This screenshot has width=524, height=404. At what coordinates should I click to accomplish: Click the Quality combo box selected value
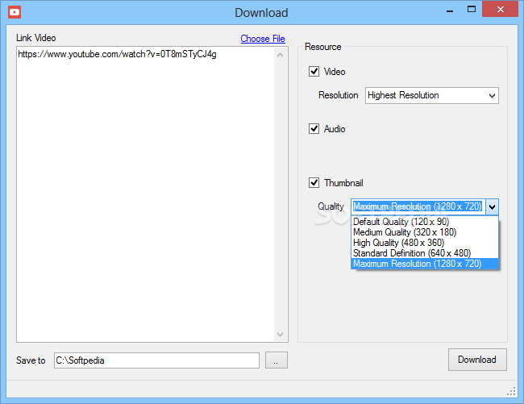point(418,206)
